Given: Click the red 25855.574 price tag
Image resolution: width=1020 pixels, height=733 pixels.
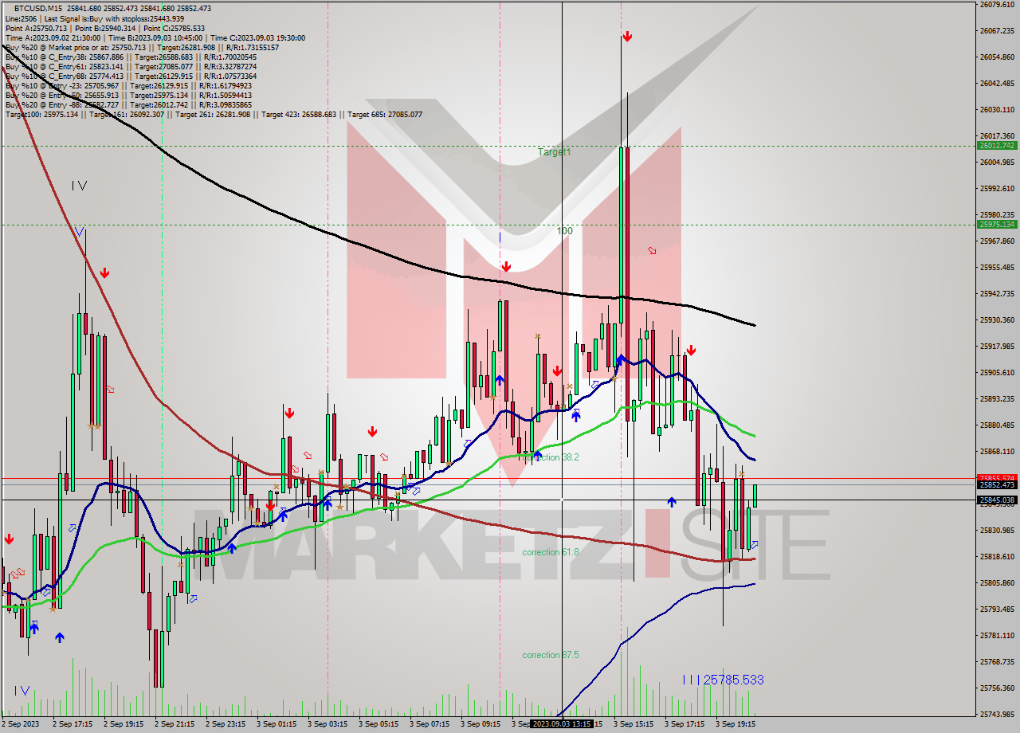Looking at the screenshot, I should 997,478.
